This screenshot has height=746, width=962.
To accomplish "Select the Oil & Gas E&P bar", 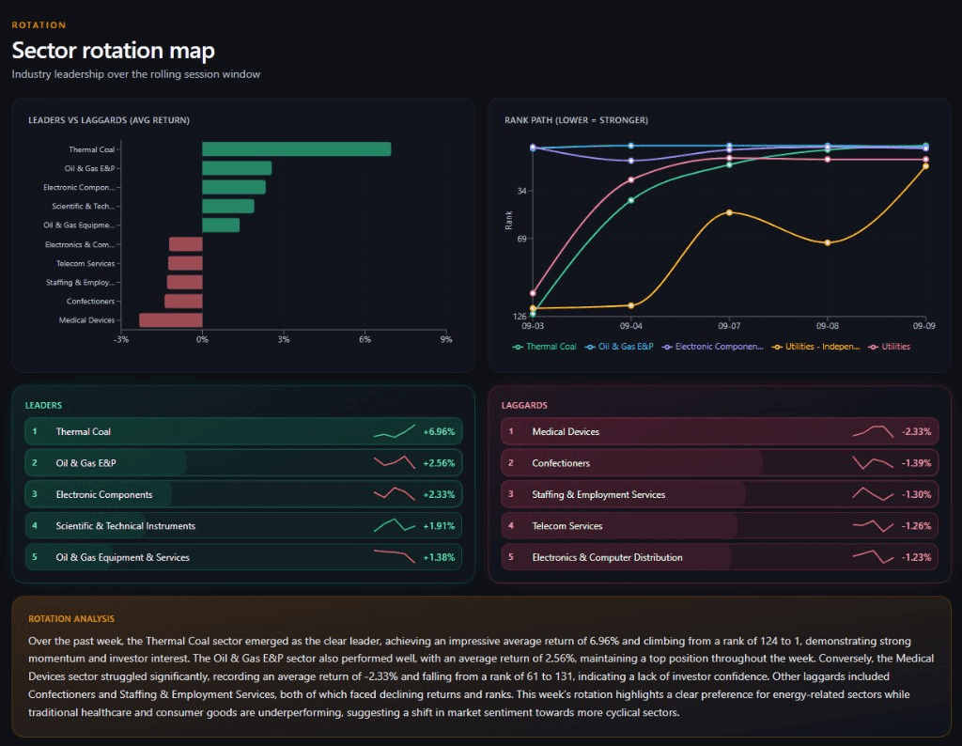I will pyautogui.click(x=237, y=168).
